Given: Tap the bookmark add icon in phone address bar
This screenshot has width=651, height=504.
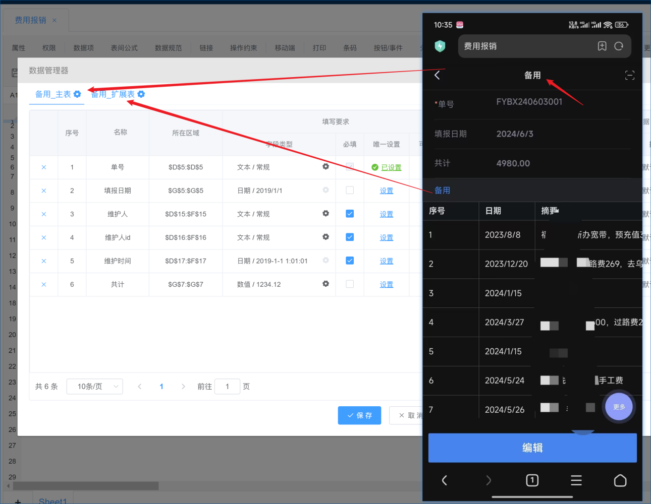Looking at the screenshot, I should click(602, 46).
